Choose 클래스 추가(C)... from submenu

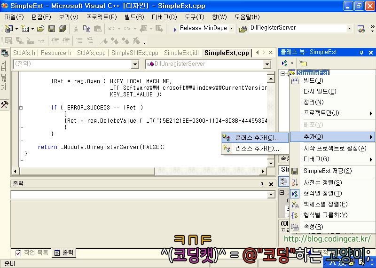255,137
